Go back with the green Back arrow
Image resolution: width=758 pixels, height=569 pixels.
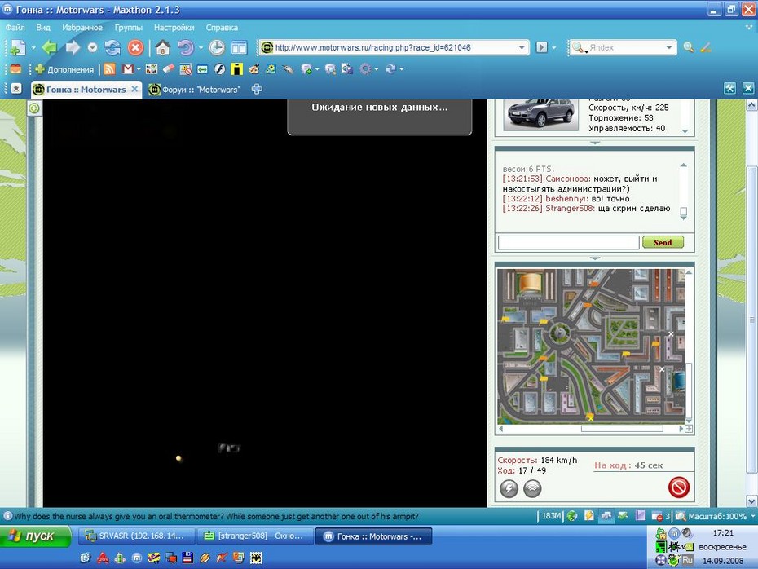(x=49, y=47)
